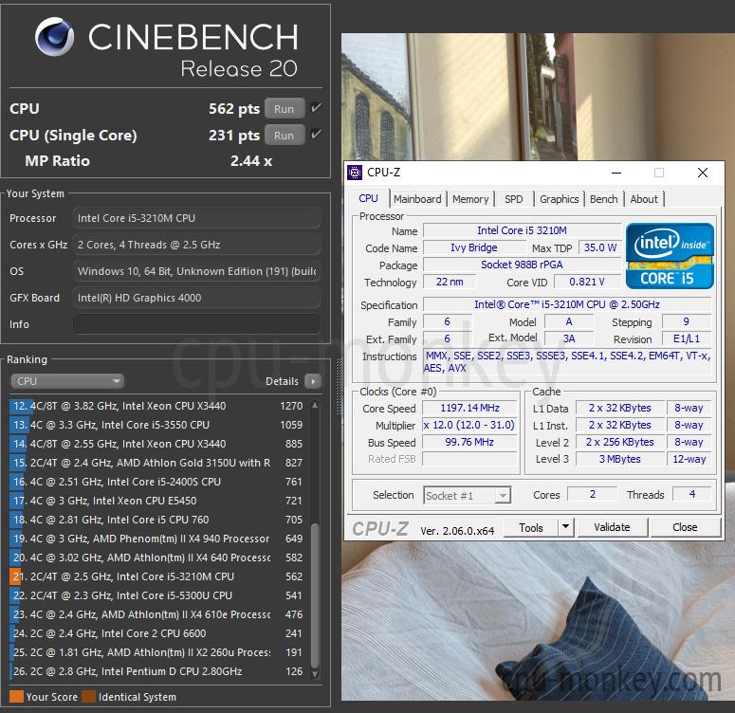Viewport: 735px width, 713px height.
Task: Click the Level 3 cache value 3 MBytes
Action: [619, 459]
